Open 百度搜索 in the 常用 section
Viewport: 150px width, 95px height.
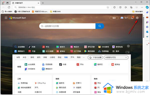[x=47, y=64]
